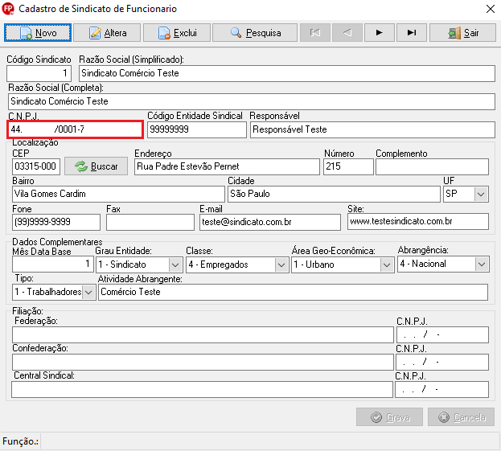Click the empty Fax field

[x=150, y=222]
